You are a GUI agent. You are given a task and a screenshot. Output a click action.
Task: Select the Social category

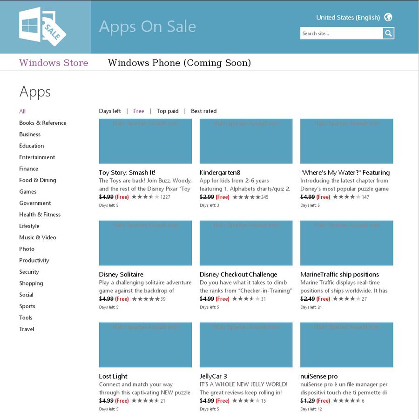(x=26, y=295)
